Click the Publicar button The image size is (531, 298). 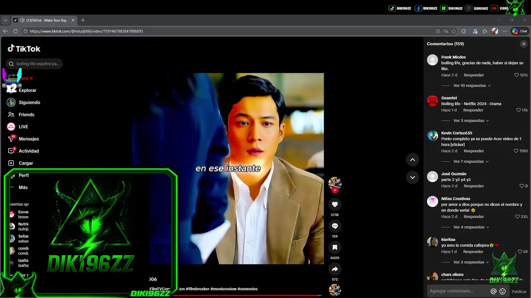(x=519, y=291)
